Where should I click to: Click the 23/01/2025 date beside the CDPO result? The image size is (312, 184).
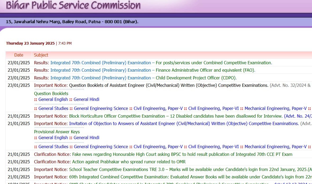(19, 78)
